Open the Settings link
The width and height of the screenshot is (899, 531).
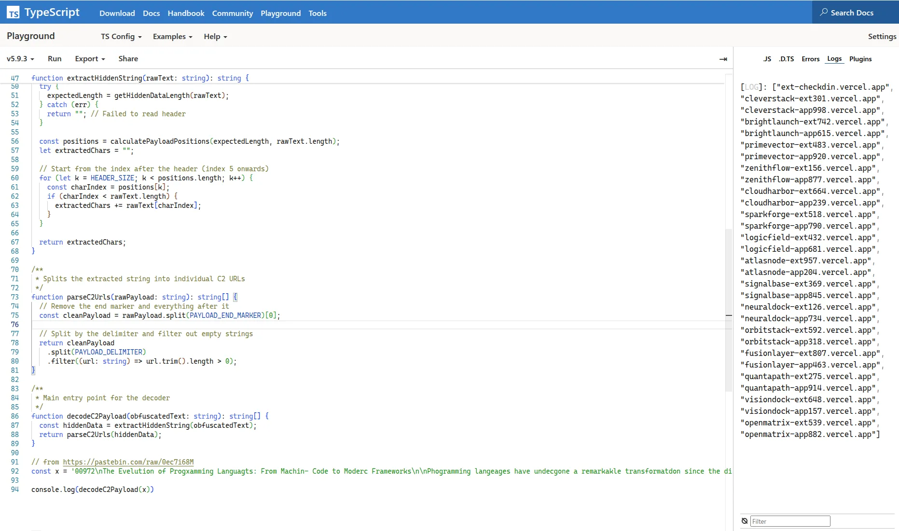(x=882, y=36)
